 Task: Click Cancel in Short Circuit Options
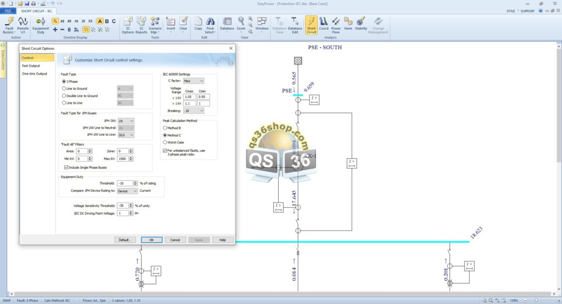(x=175, y=240)
